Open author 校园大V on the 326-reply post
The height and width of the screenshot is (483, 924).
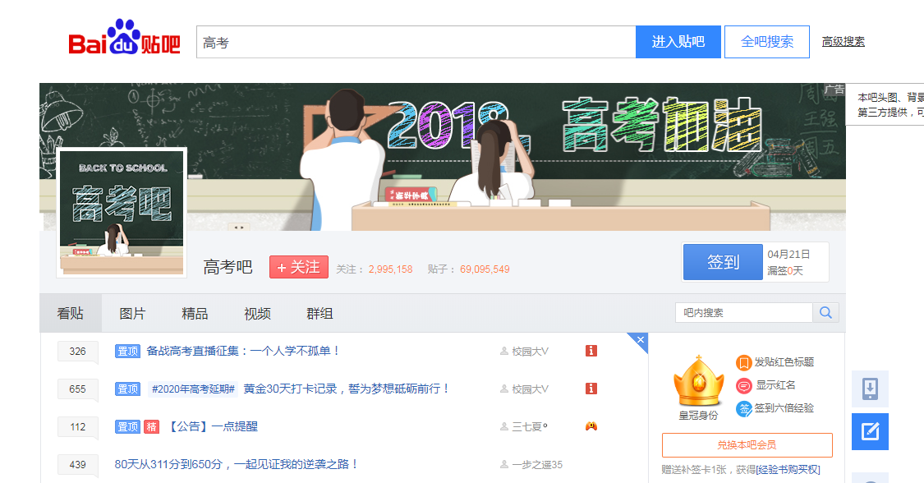tap(530, 352)
